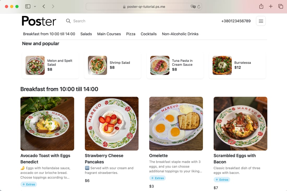Select the Salads category tab
287x191 pixels.
coord(86,34)
